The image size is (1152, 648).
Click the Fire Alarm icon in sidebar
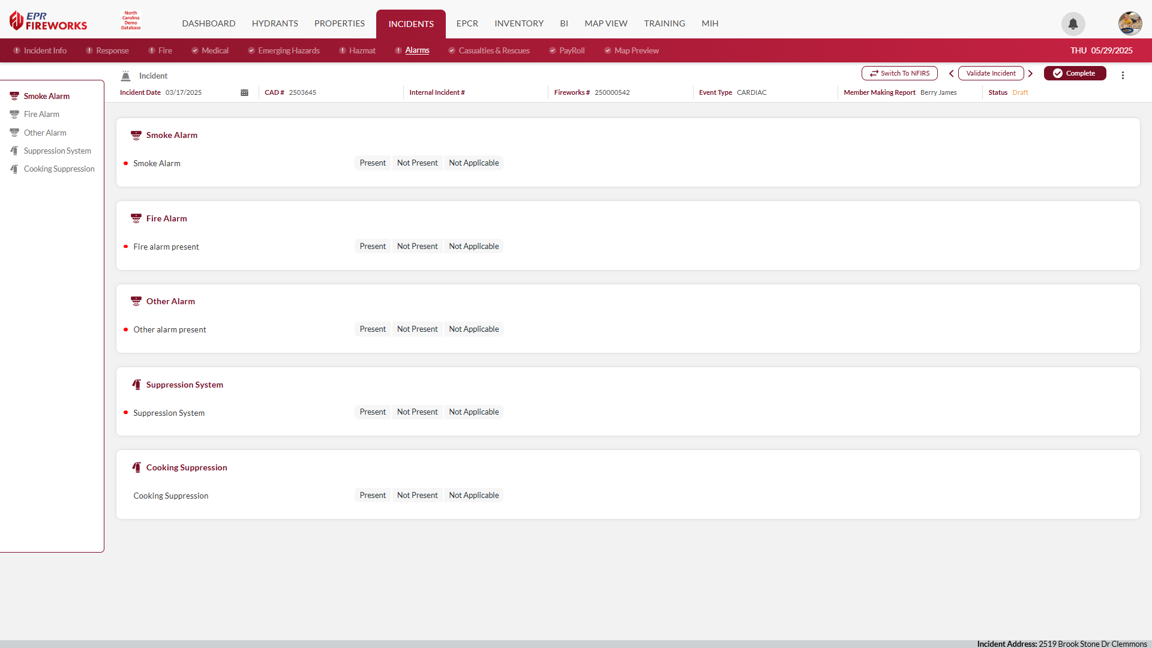click(14, 114)
